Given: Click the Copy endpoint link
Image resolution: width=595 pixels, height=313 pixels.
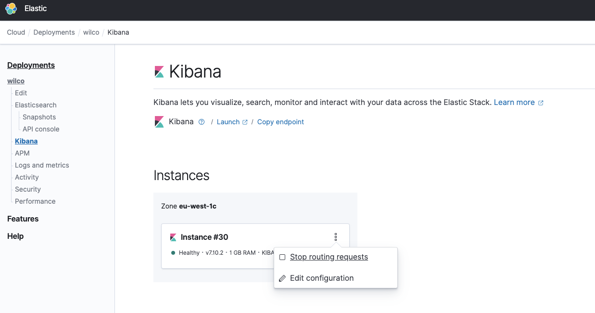Looking at the screenshot, I should pyautogui.click(x=280, y=122).
